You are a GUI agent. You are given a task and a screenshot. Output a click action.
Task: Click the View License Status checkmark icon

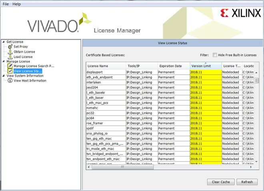(x=10, y=71)
